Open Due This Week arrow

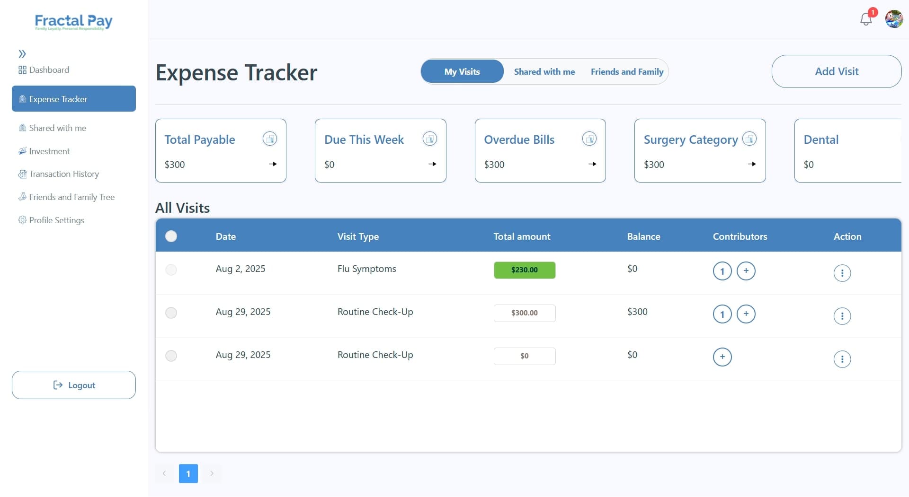point(432,164)
